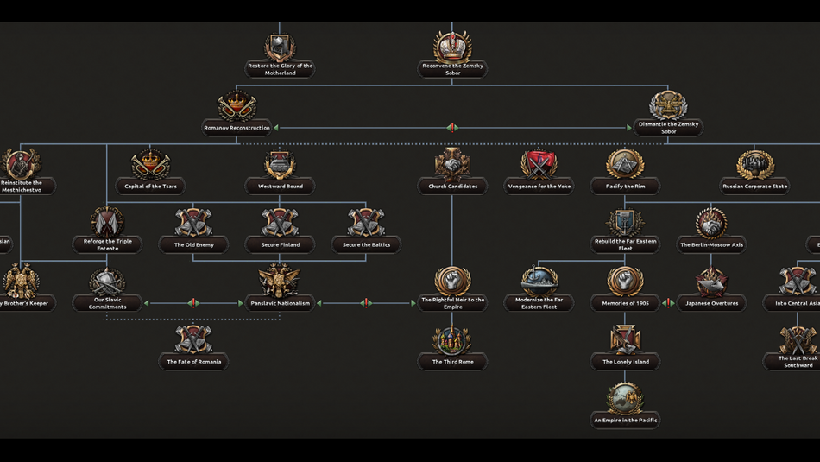Select The Last Break Southward icon
The width and height of the screenshot is (820, 462).
798,340
